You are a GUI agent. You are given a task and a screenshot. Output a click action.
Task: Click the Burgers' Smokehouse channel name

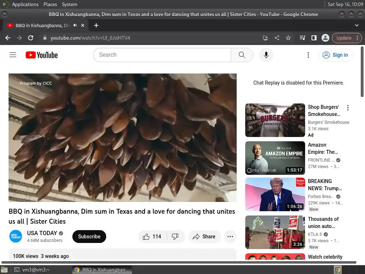(328, 122)
